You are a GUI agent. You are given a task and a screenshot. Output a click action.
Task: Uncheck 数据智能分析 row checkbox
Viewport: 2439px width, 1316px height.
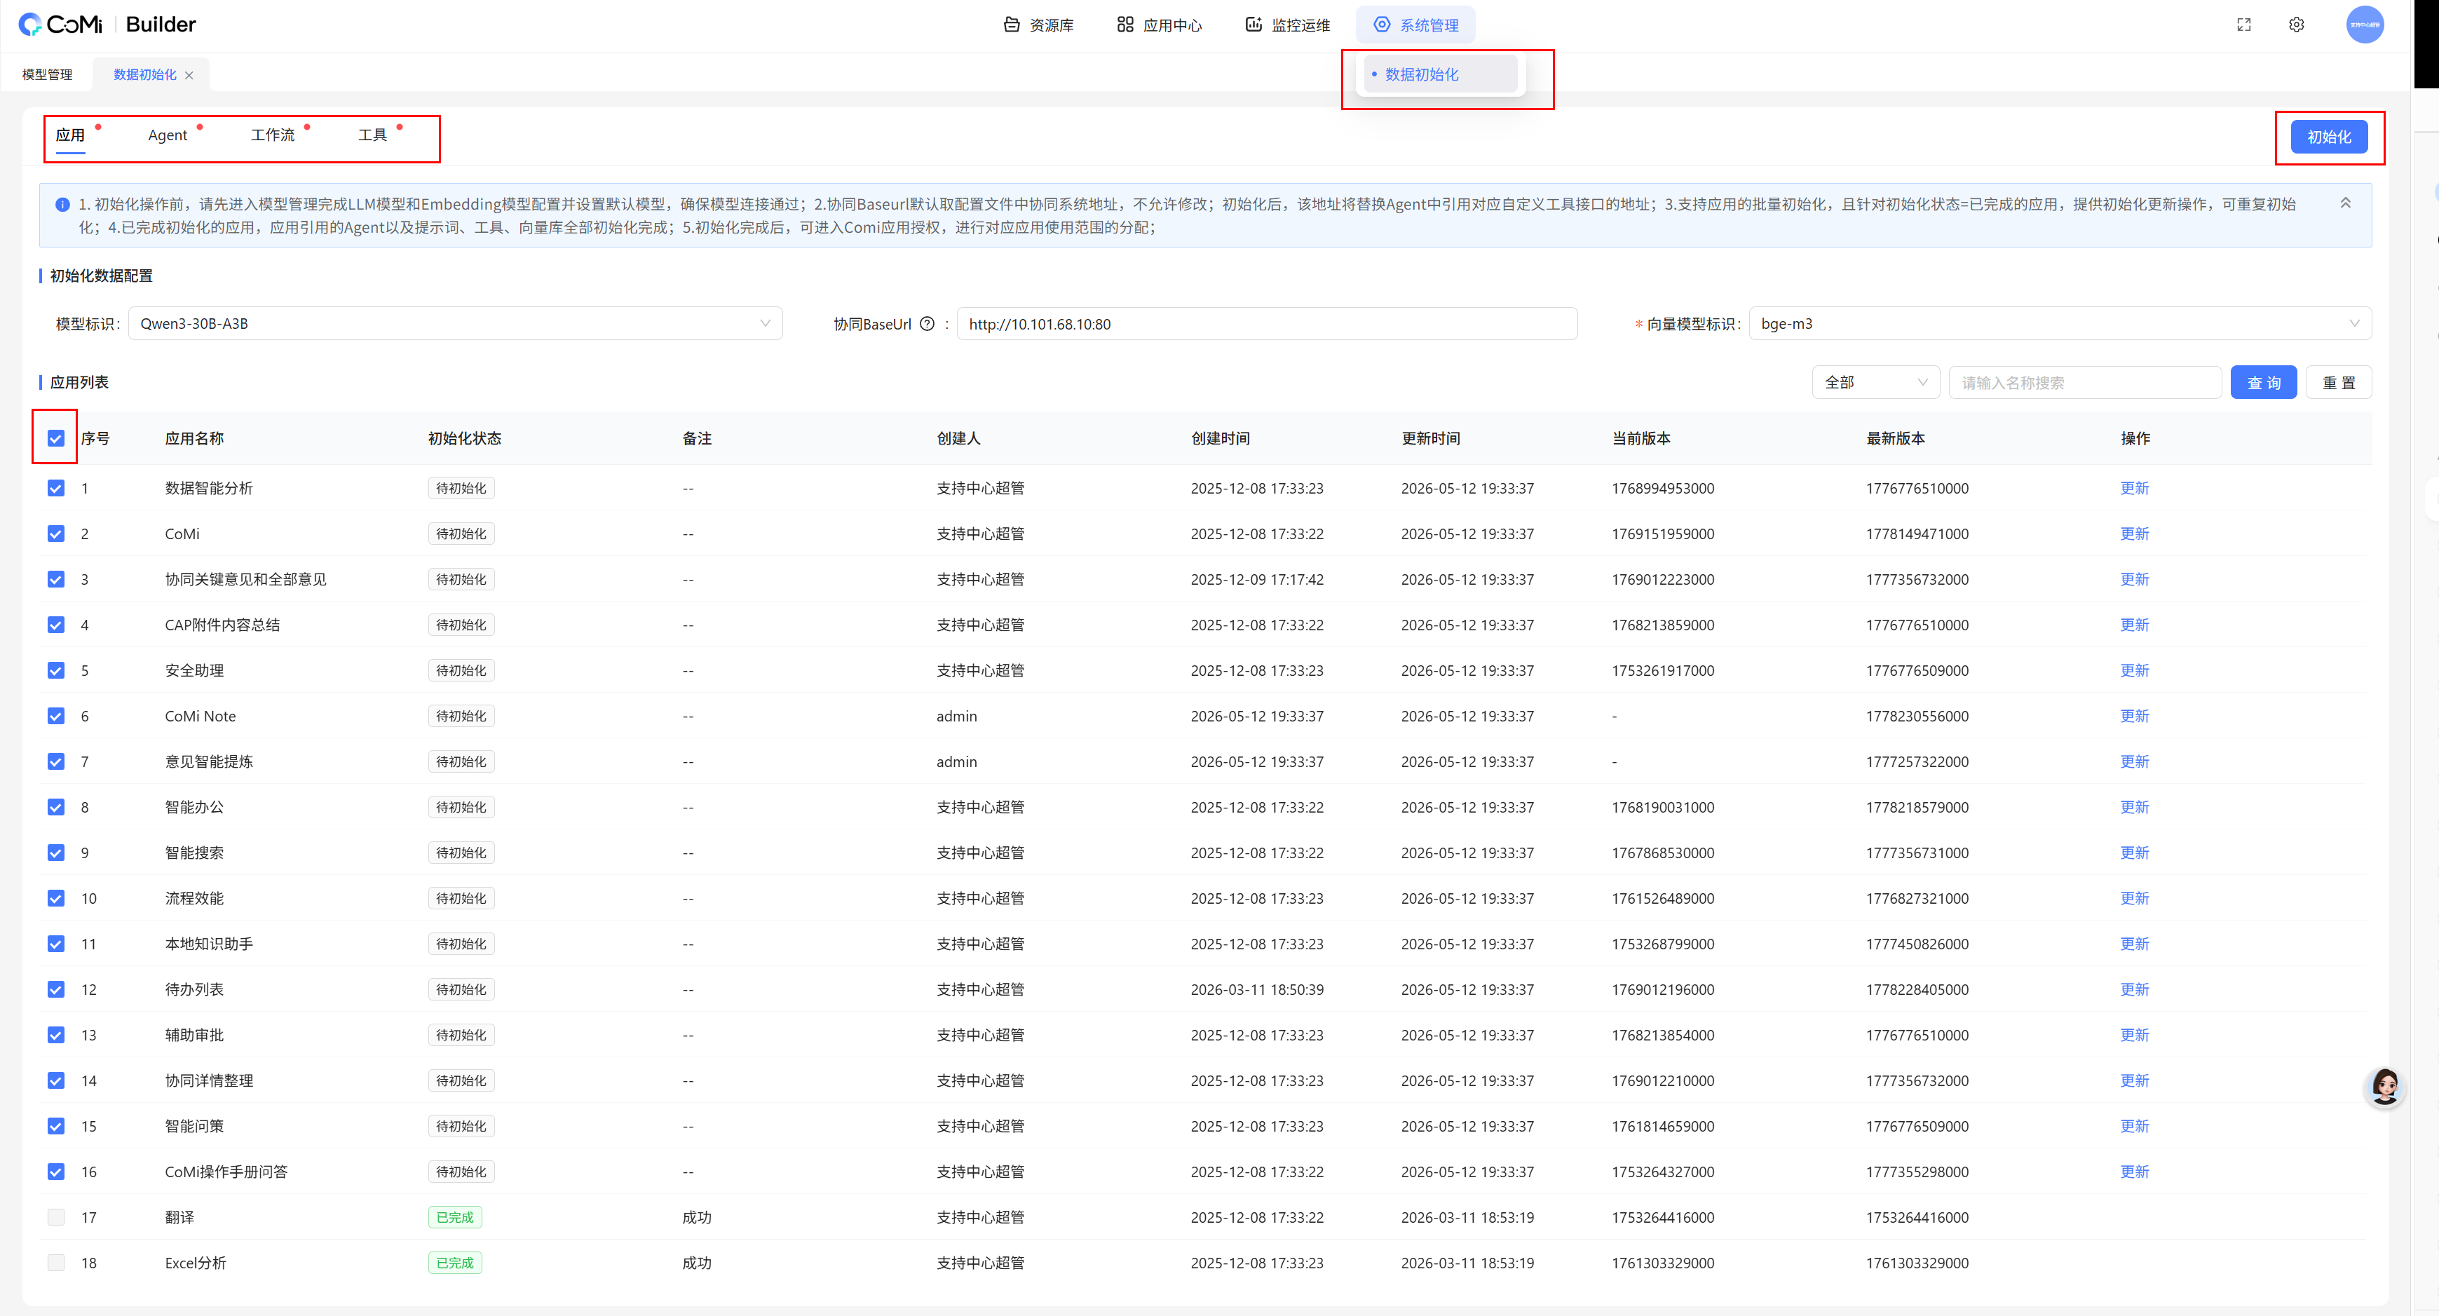tap(56, 489)
